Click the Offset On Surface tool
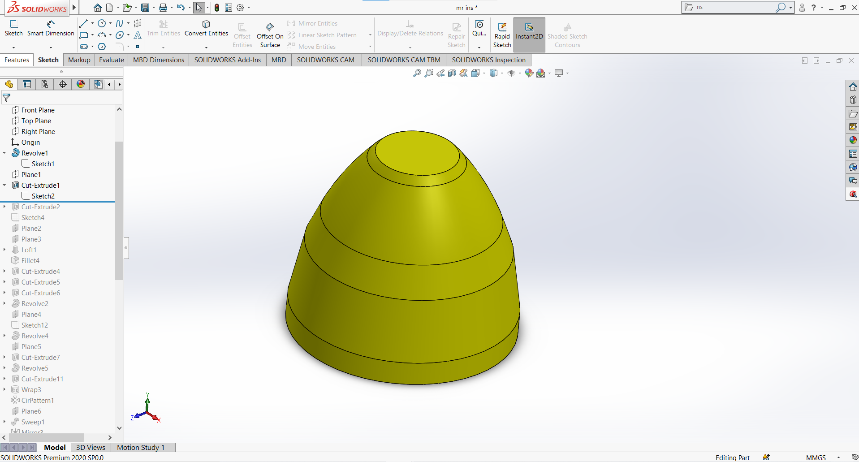859x462 pixels. pyautogui.click(x=270, y=35)
